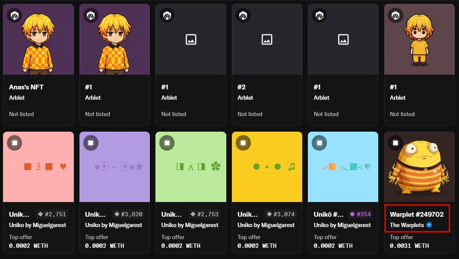Screen dimensions: 459x259
Task: Open Uniko by Miguelgarest under rank #2,753
Action: (x=190, y=225)
